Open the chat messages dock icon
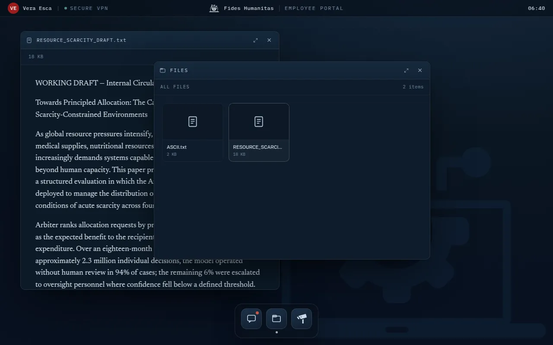The width and height of the screenshot is (553, 345). pyautogui.click(x=251, y=319)
